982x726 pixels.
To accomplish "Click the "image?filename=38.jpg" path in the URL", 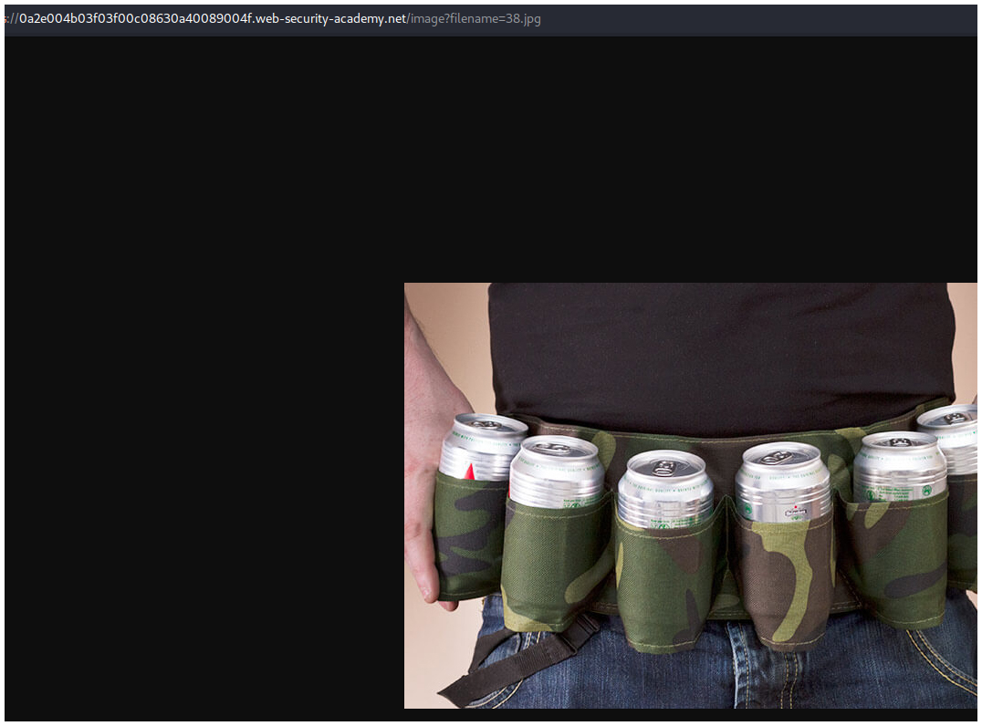I will [475, 19].
